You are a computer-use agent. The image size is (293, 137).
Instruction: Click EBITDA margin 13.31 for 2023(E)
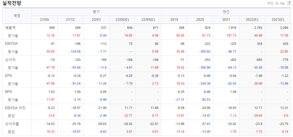click(285, 108)
